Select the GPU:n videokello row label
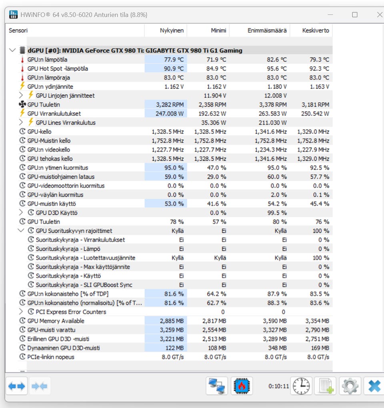384x408 pixels. coord(49,150)
